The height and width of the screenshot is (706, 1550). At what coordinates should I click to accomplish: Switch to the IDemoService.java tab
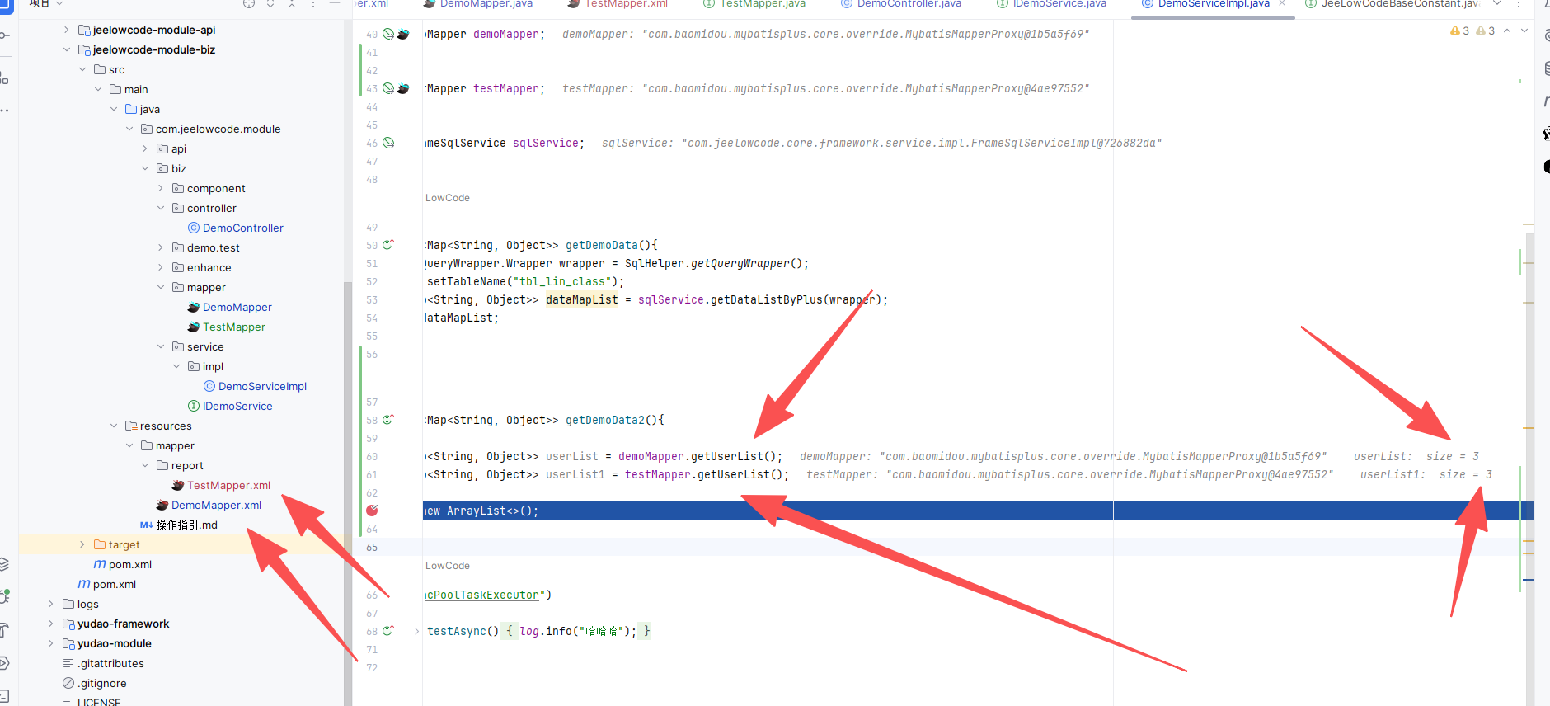pos(1059,4)
